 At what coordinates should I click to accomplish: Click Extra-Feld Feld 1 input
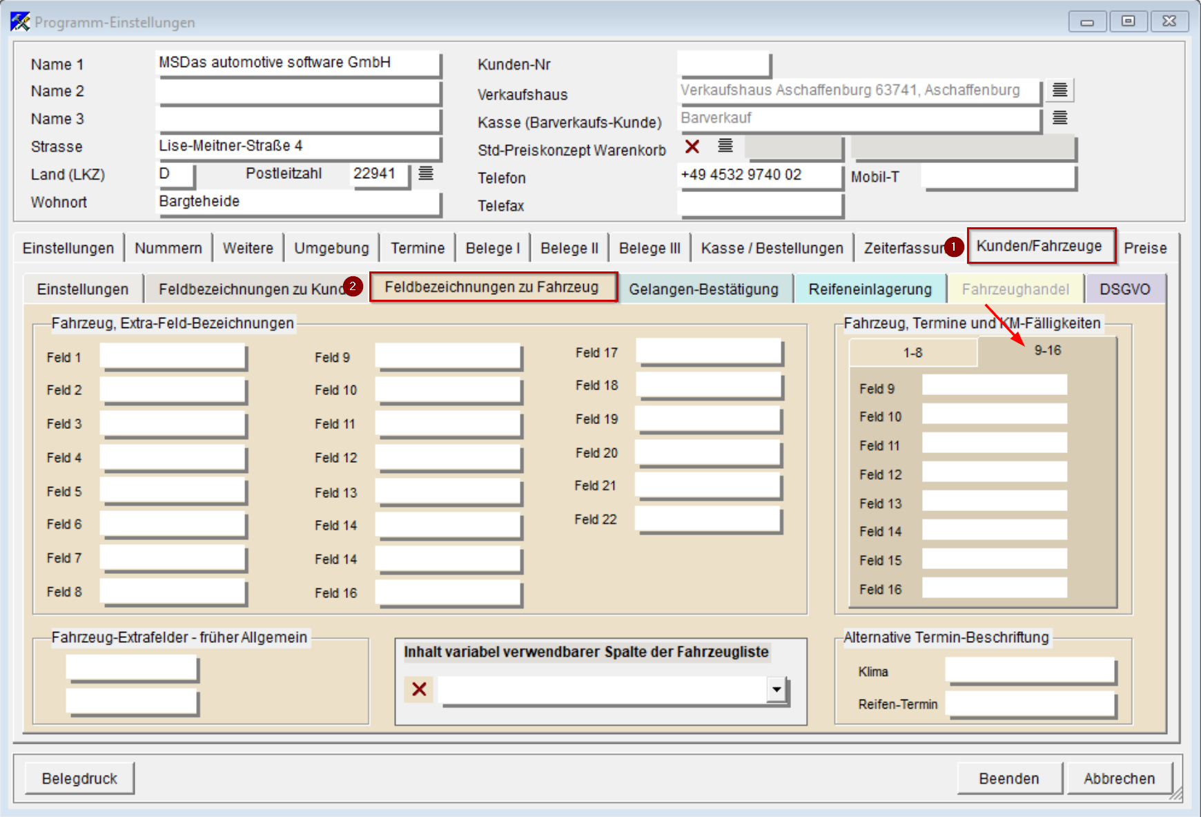point(173,356)
